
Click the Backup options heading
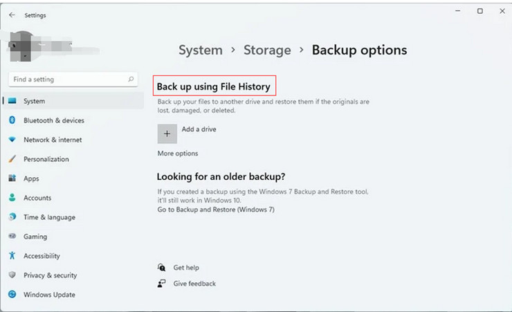click(x=359, y=51)
